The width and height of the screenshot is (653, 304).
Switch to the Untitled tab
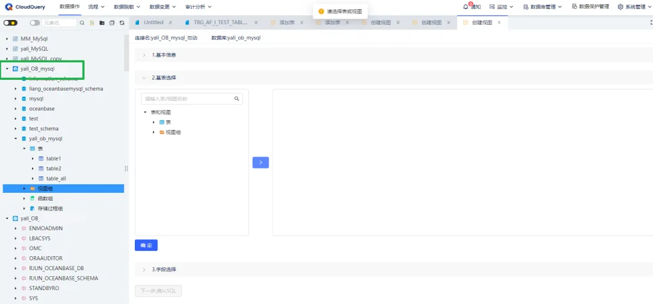(x=153, y=22)
